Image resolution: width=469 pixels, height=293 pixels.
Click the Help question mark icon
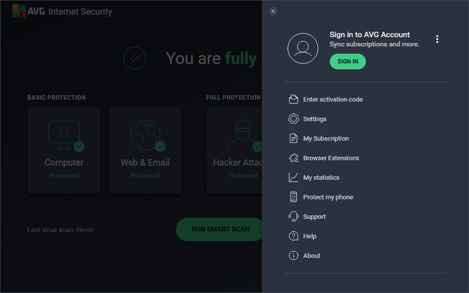coord(294,236)
